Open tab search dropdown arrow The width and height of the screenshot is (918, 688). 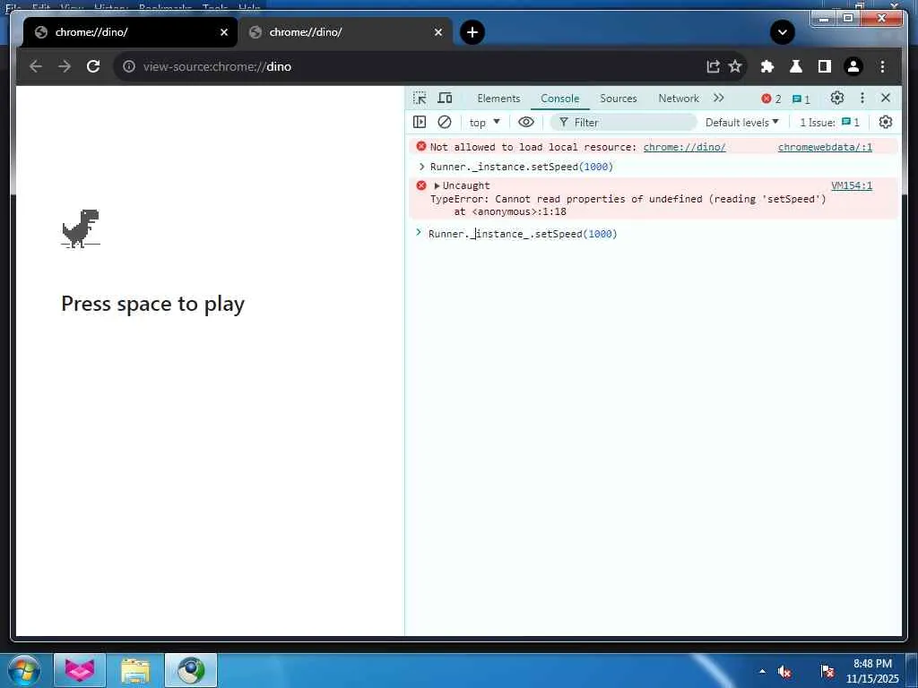coord(782,32)
